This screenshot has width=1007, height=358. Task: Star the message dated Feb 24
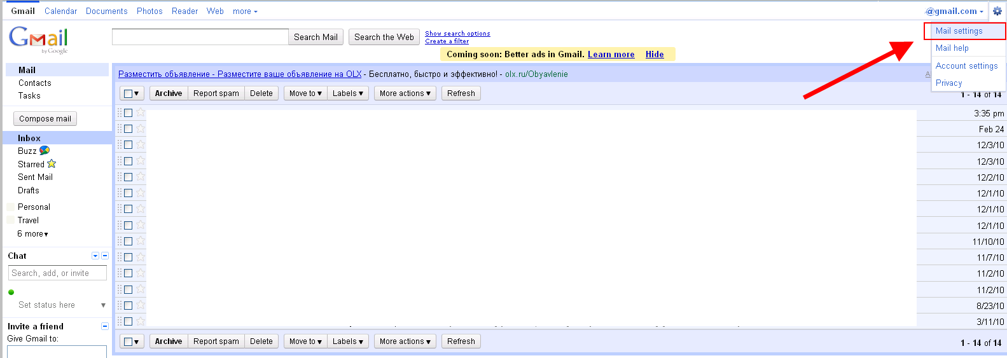[141, 128]
